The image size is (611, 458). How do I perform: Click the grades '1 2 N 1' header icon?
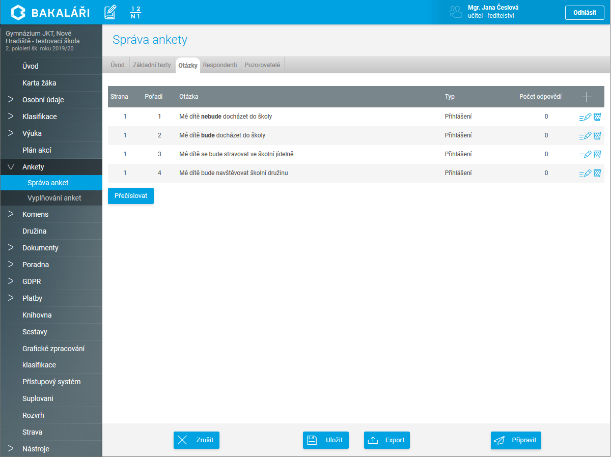pyautogui.click(x=135, y=12)
